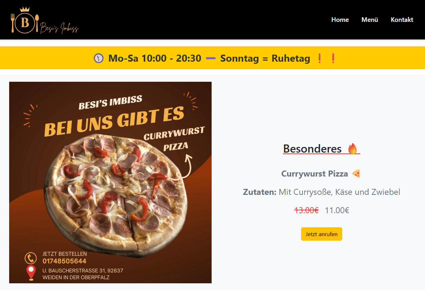425x290 pixels.
Task: Click the crossed-out 13.00€ price
Action: tap(306, 211)
